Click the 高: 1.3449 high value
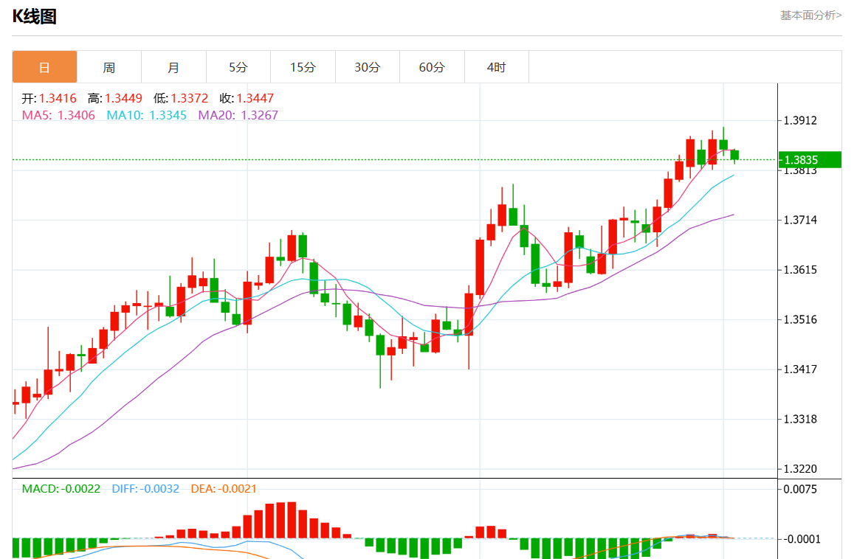This screenshot has width=854, height=559. click(115, 99)
